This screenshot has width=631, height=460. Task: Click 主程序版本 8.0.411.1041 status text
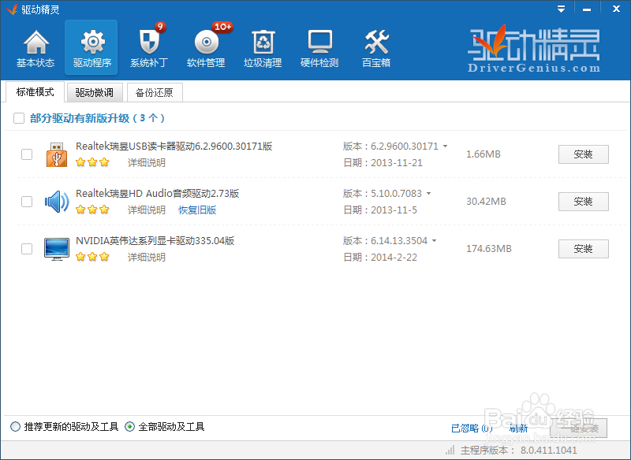(x=519, y=451)
